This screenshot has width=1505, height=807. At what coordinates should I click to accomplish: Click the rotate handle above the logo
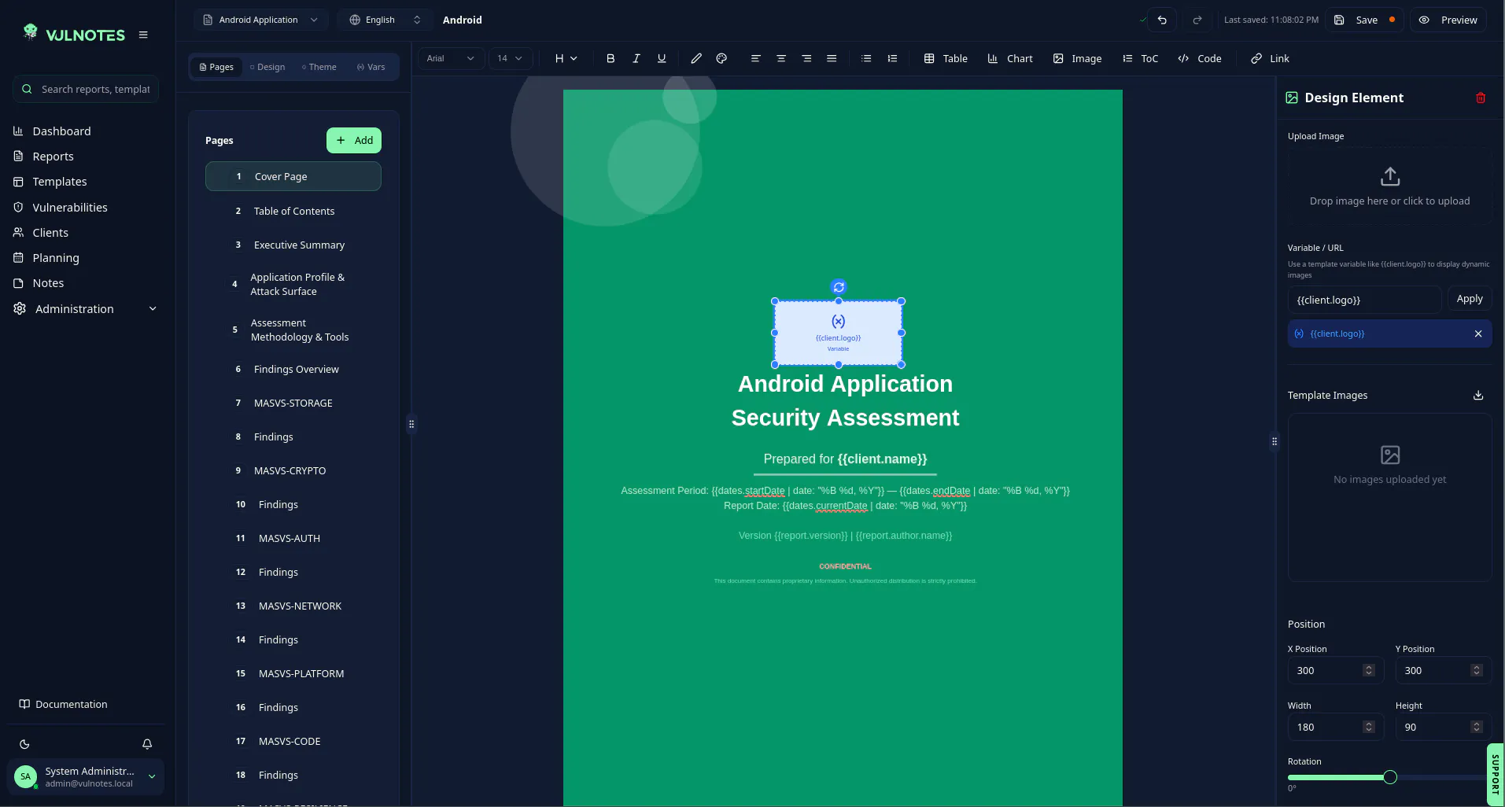pos(839,287)
